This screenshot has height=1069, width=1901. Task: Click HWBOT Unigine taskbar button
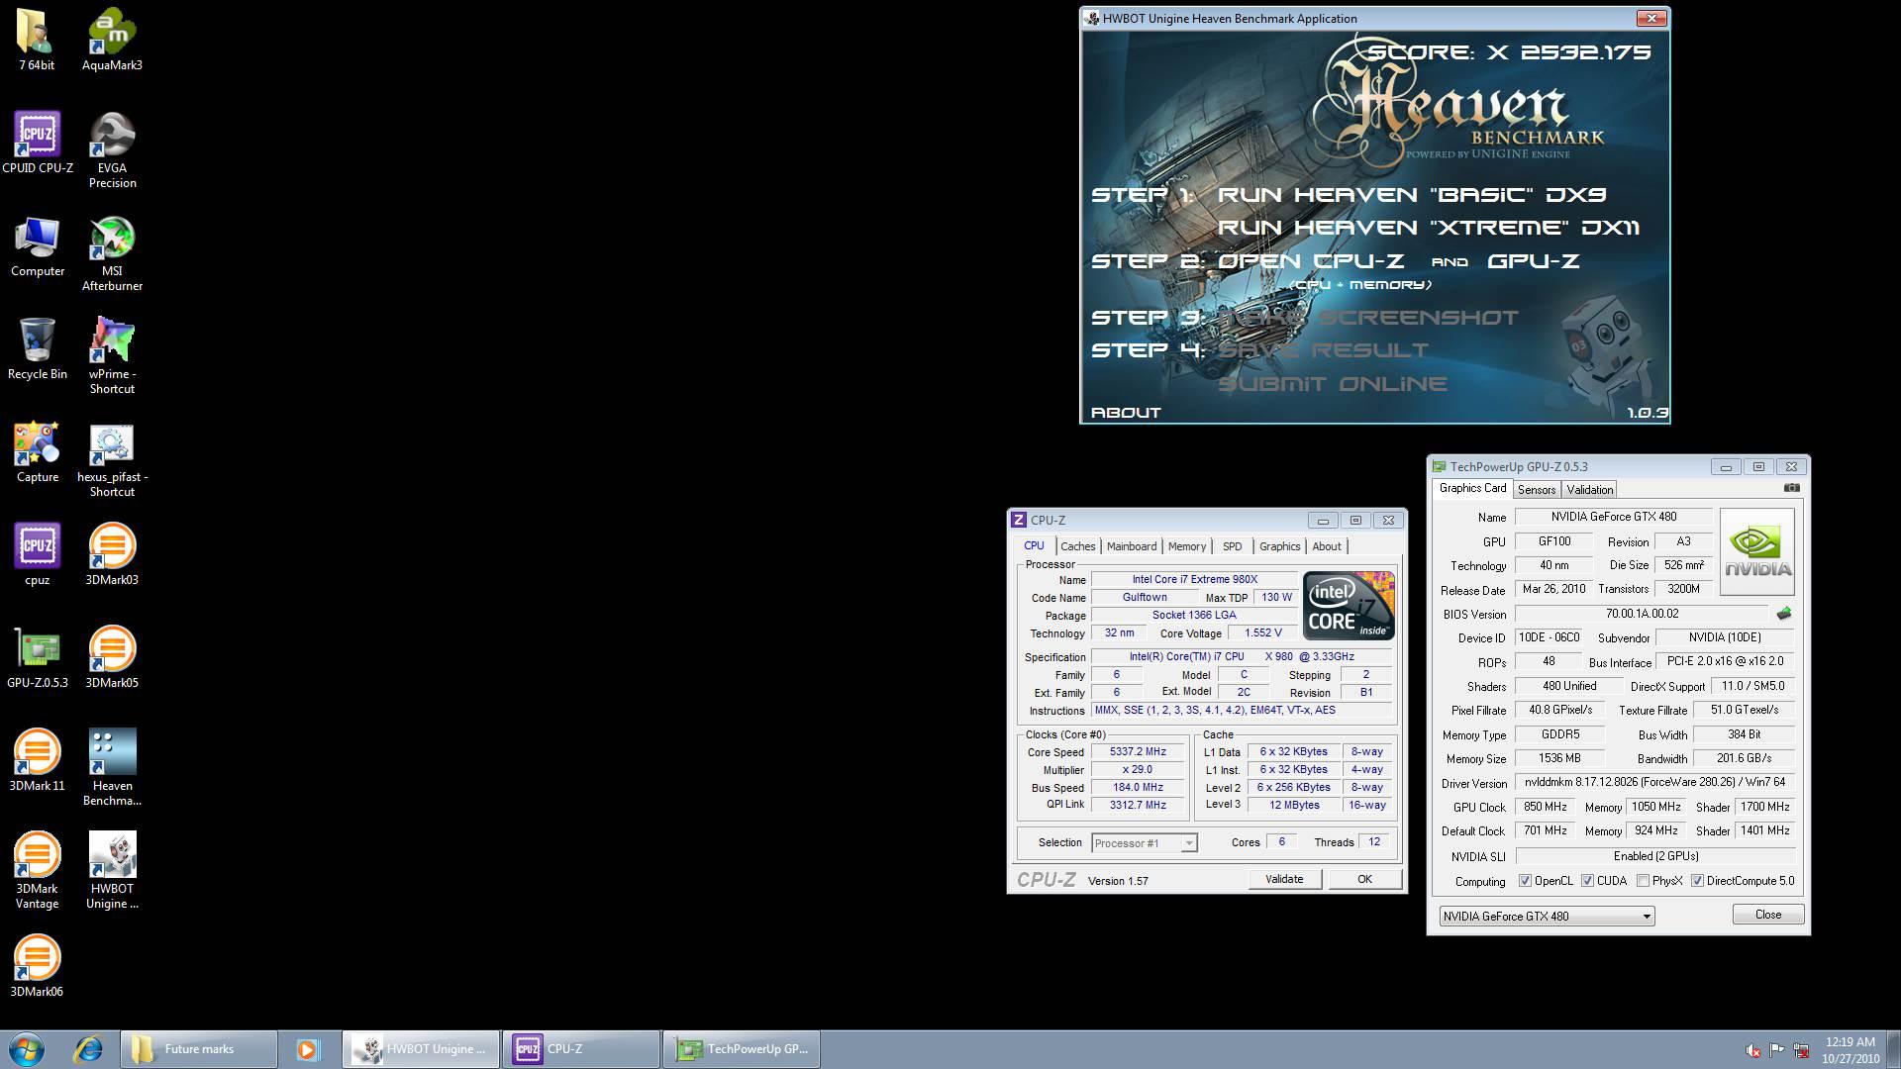421,1049
